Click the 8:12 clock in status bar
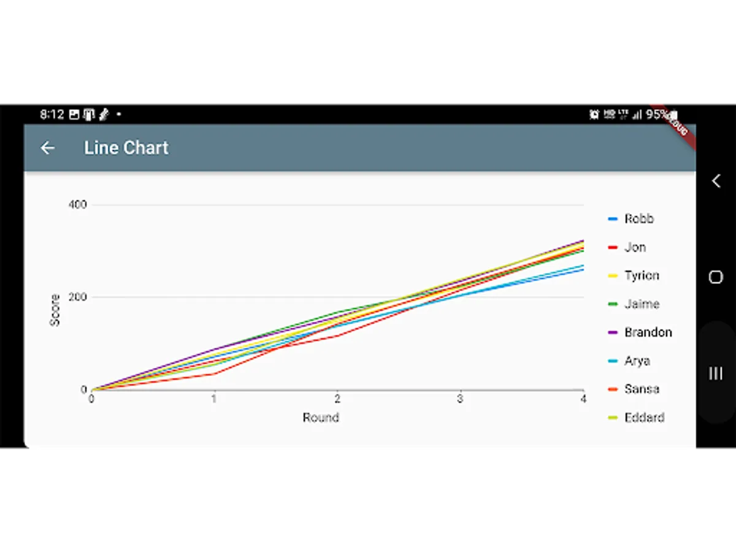The width and height of the screenshot is (736, 552). (x=52, y=114)
